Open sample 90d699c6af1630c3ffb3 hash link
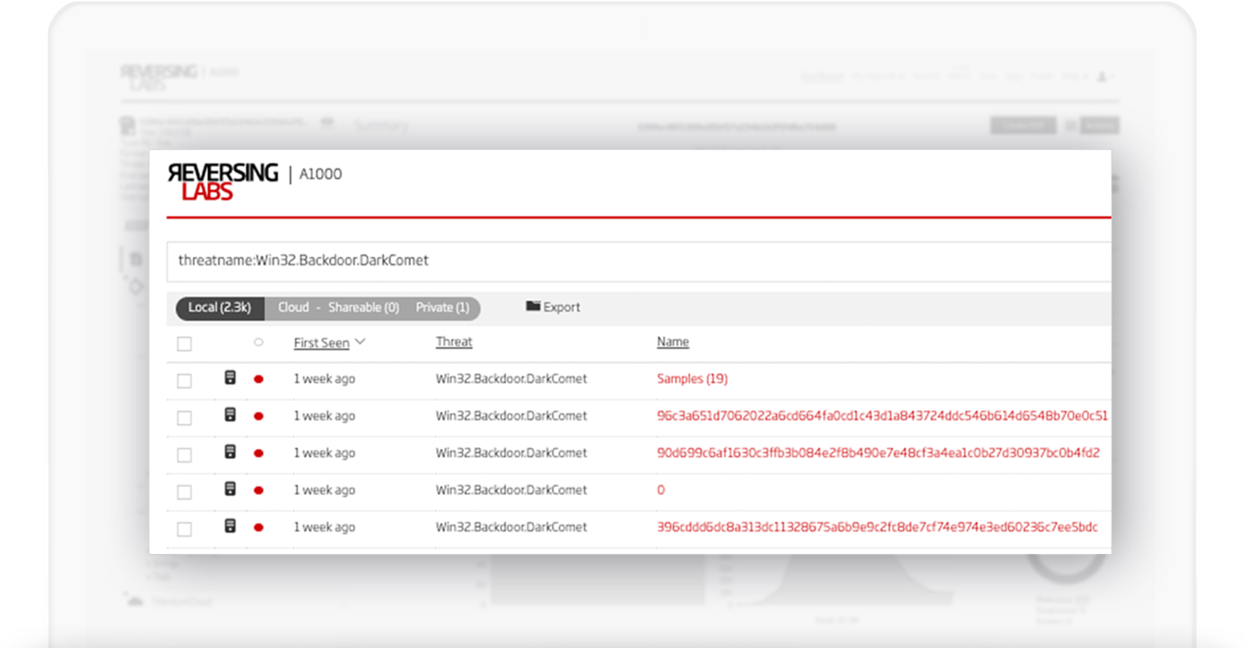The image size is (1256, 648). (x=878, y=454)
